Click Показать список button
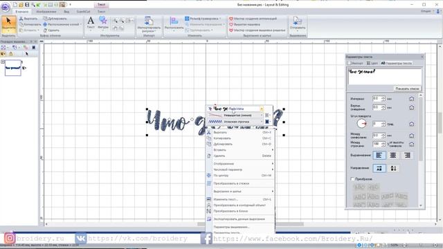This screenshot has width=443, height=249. pyautogui.click(x=407, y=89)
